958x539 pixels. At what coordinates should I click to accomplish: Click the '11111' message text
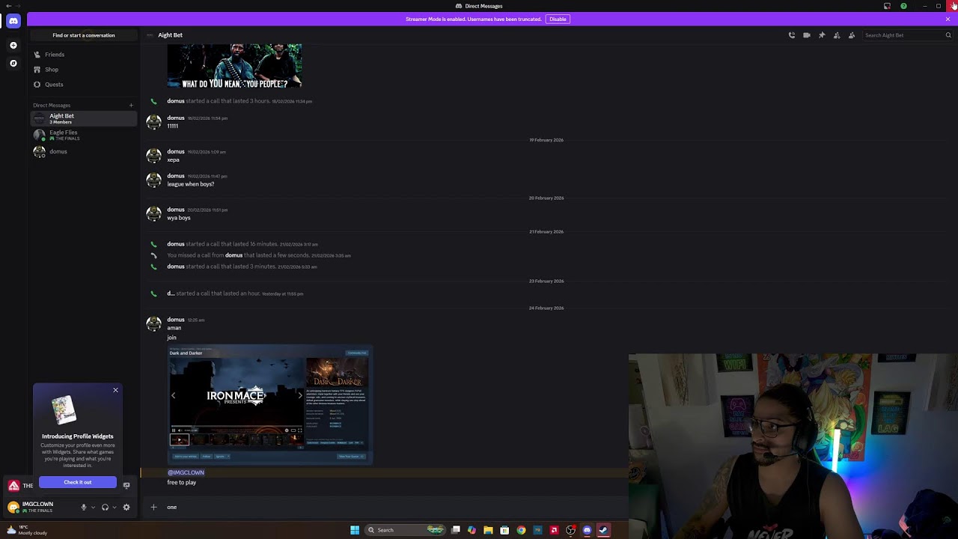pos(173,126)
